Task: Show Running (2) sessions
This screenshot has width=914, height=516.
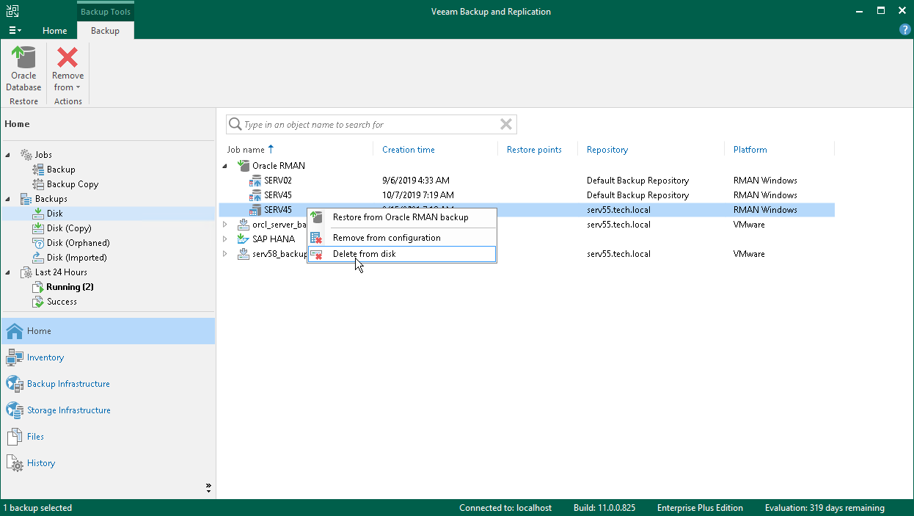Action: [70, 287]
